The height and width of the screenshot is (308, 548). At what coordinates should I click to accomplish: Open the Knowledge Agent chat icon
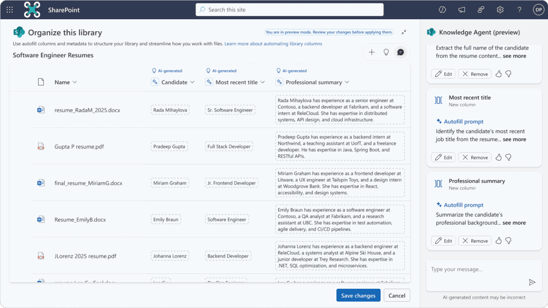click(400, 52)
